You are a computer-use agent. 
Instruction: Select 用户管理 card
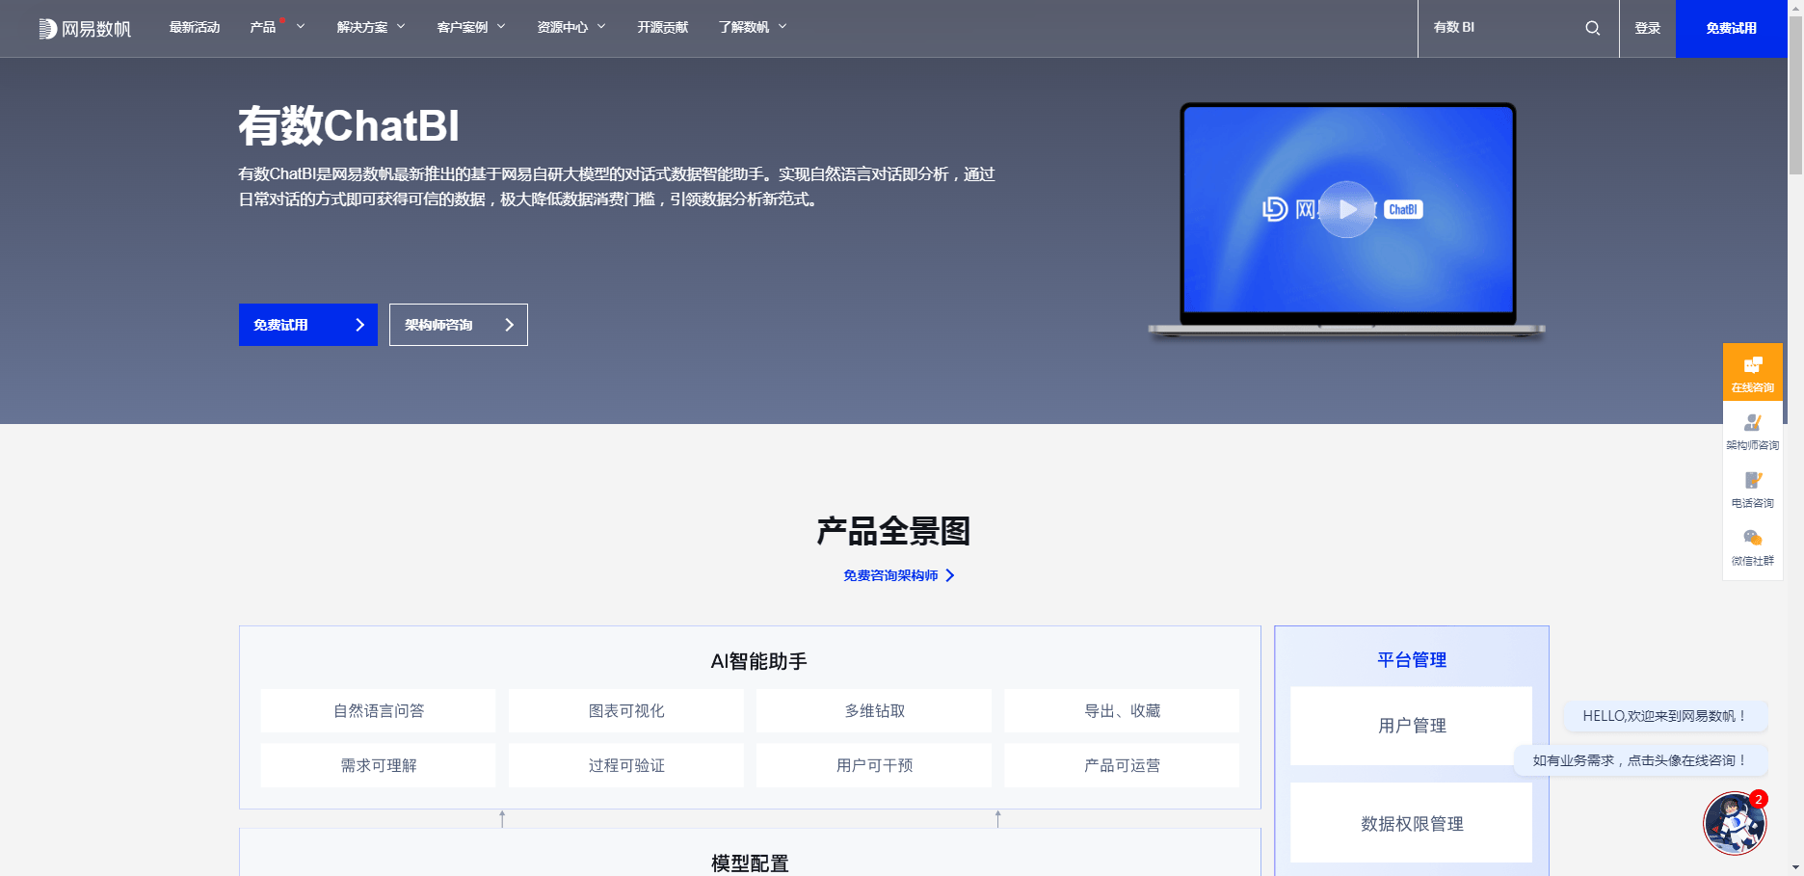(x=1412, y=726)
